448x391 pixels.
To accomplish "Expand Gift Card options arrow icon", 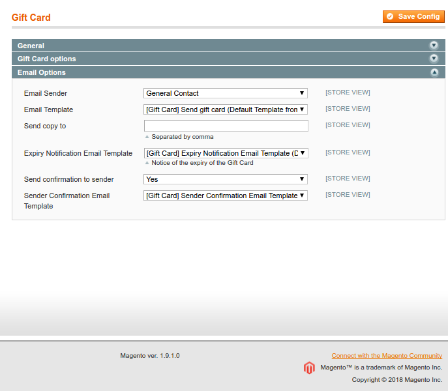I will [x=434, y=59].
